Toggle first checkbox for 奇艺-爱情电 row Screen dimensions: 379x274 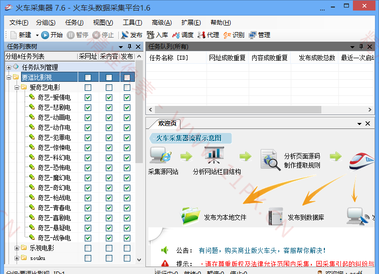pyautogui.click(x=88, y=97)
